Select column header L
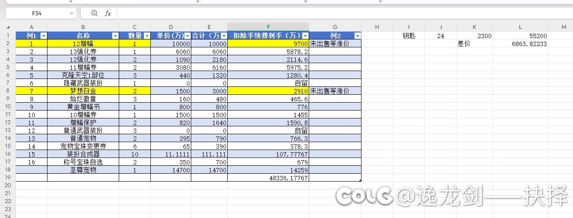This screenshot has width=573, height=218. click(x=521, y=27)
